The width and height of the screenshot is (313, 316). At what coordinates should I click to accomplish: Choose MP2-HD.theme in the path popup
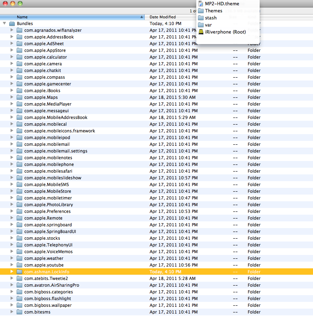(x=228, y=4)
